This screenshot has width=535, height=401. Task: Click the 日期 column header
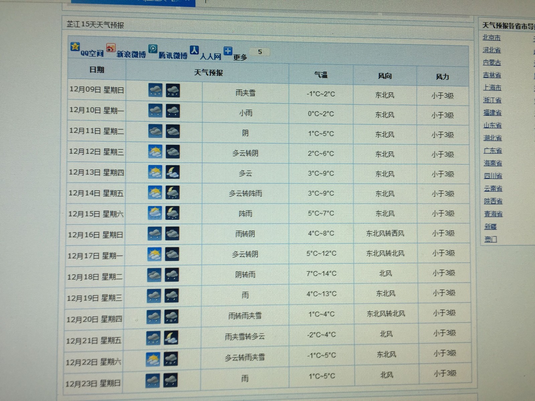pyautogui.click(x=97, y=70)
